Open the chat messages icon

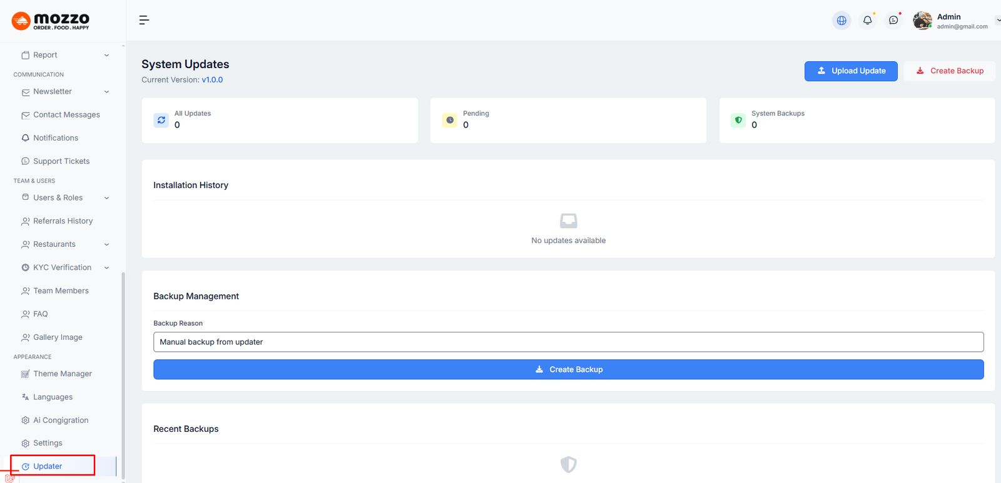(x=893, y=21)
